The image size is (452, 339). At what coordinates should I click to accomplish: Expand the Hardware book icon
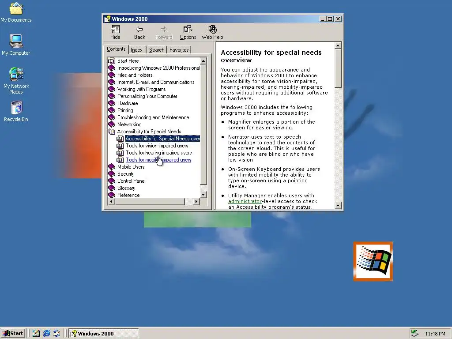click(112, 103)
